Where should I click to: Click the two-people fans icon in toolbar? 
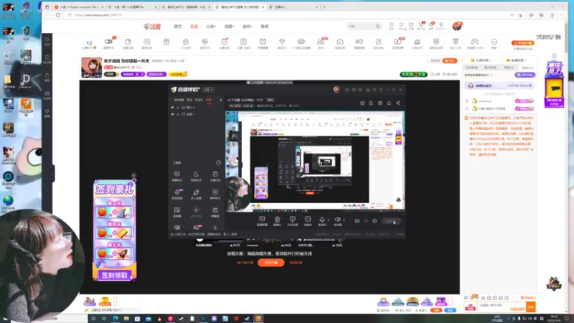tap(320, 42)
